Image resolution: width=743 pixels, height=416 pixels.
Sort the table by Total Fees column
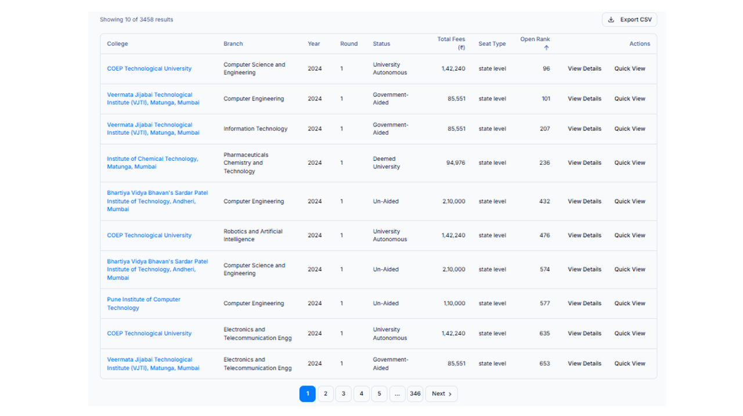(452, 43)
